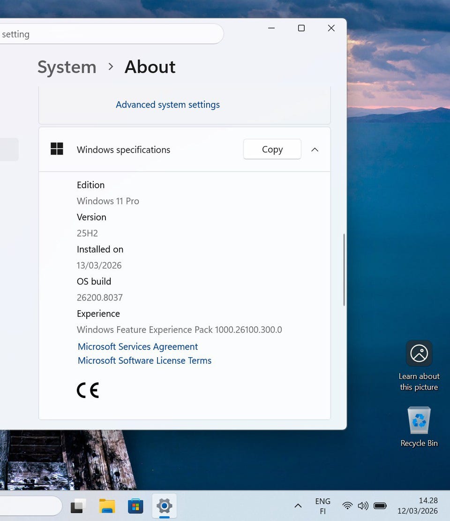
Task: Close the Settings window
Action: [331, 28]
